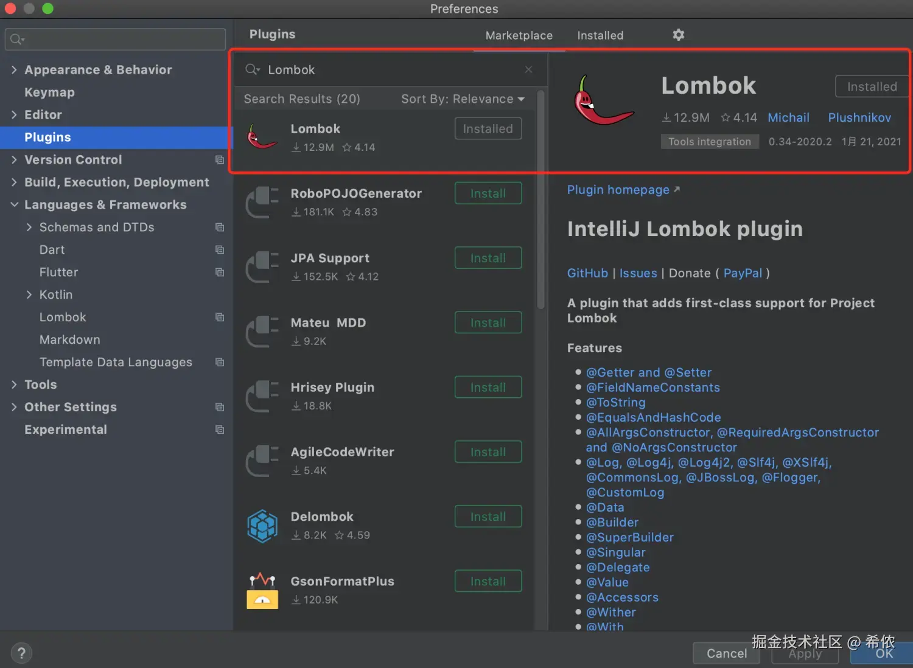
Task: Open the Michail author link
Action: 788,117
